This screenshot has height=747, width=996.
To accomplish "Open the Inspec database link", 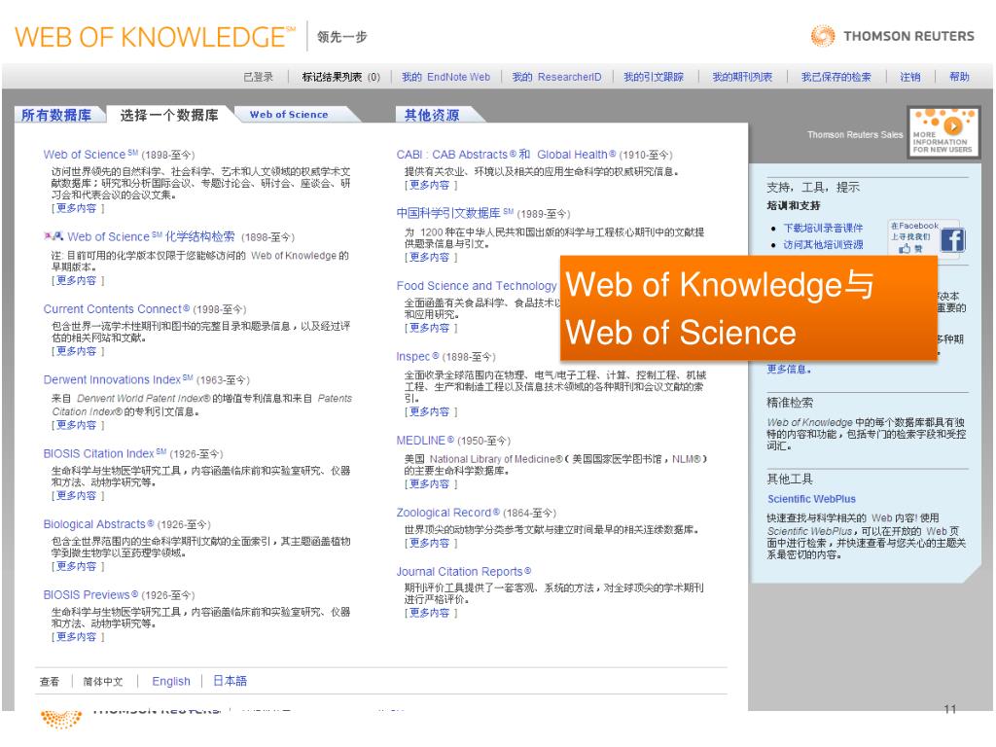I will pos(417,356).
